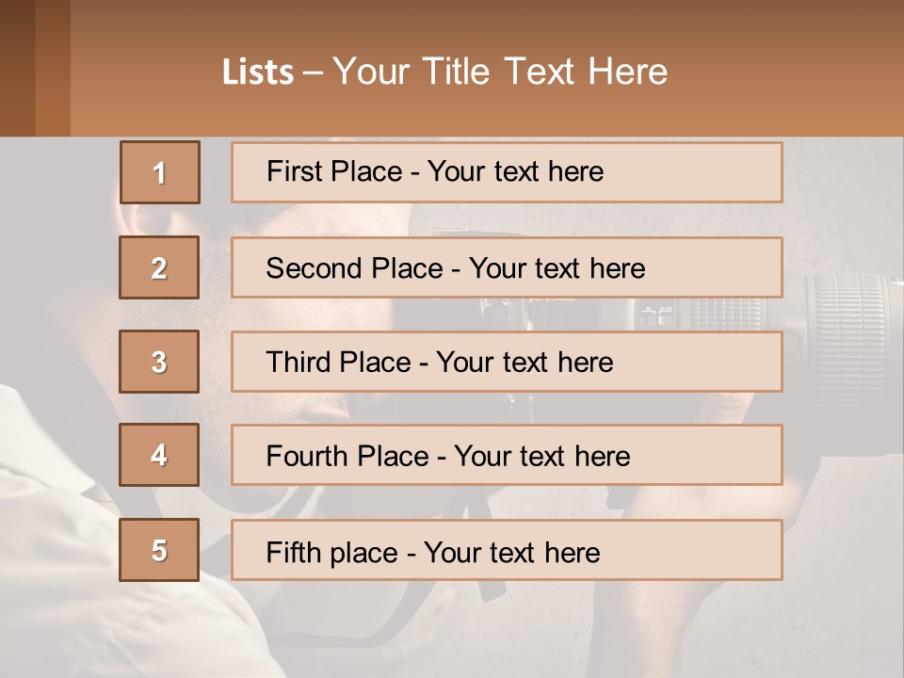Image resolution: width=904 pixels, height=678 pixels.
Task: Select 'Third Place - Your text here' box
Action: coord(507,362)
